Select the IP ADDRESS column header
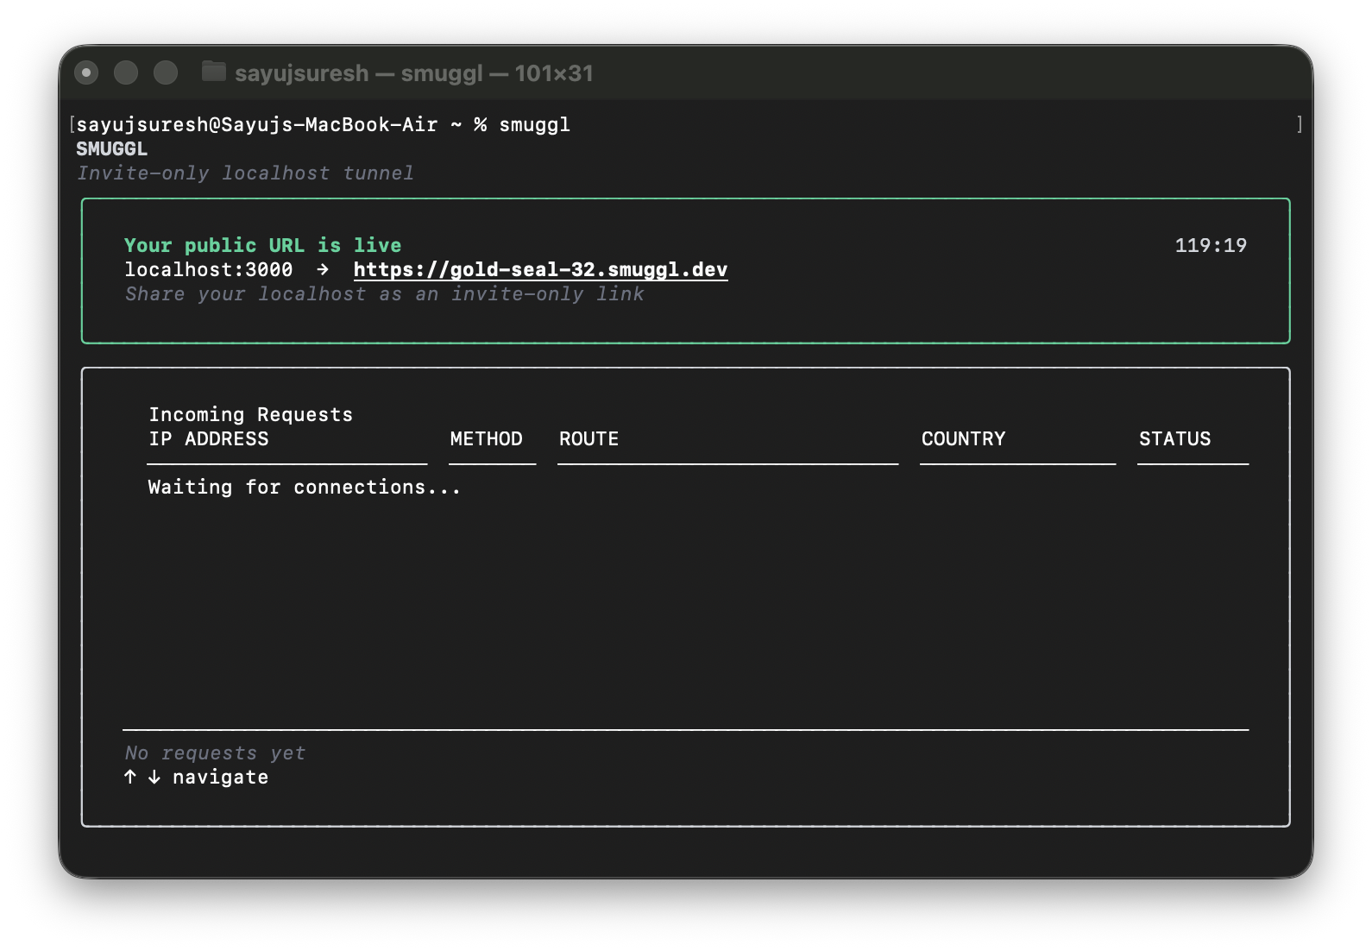Viewport: 1372px width, 951px height. tap(208, 438)
